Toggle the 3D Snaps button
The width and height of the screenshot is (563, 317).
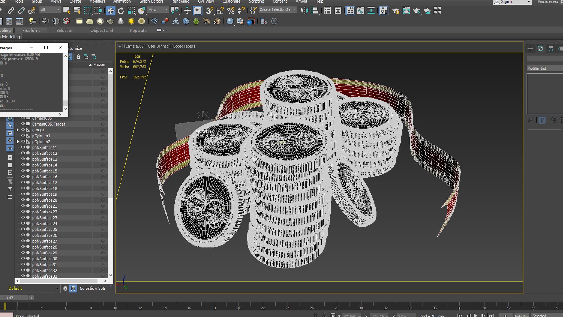pyautogui.click(x=210, y=11)
